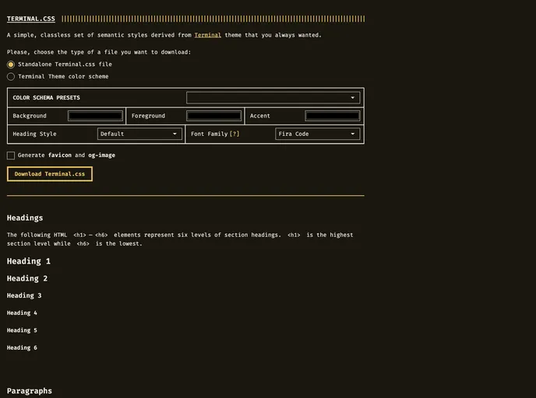Open the Color Schema Presets dropdown
The height and width of the screenshot is (398, 536).
(273, 98)
